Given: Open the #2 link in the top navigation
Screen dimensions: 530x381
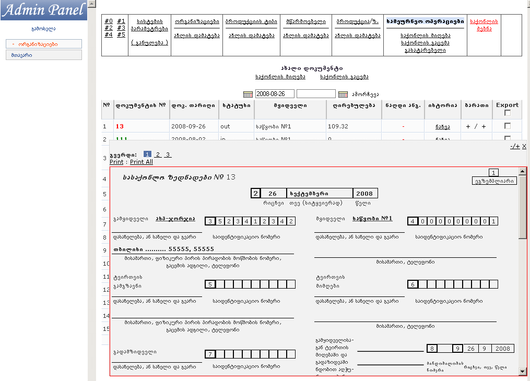Looking at the screenshot, I should click(x=109, y=28).
